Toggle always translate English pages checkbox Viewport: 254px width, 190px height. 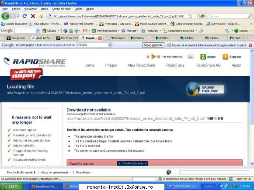pyautogui.click(x=169, y=45)
